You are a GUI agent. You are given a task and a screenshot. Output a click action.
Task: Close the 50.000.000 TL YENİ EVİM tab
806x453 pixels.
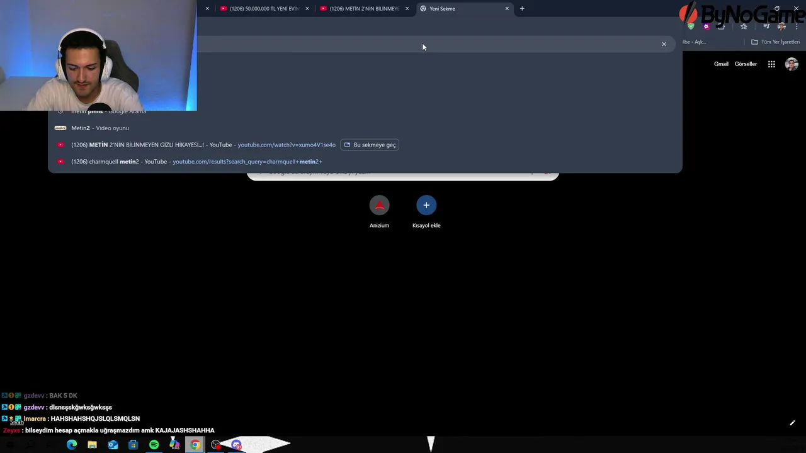307,9
